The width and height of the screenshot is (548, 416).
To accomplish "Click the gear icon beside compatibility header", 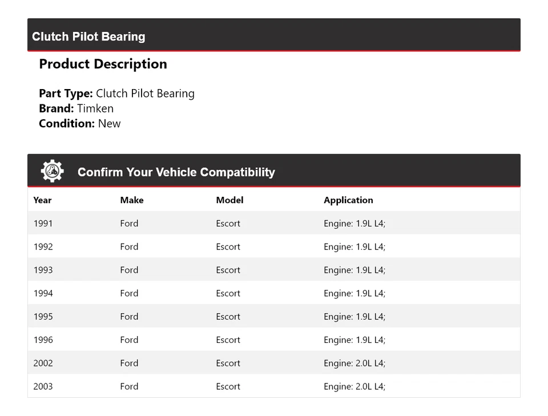I will point(52,171).
